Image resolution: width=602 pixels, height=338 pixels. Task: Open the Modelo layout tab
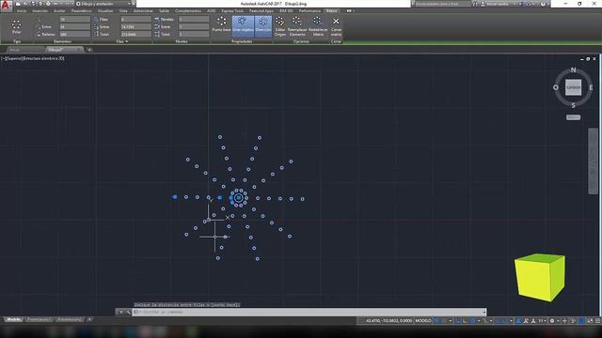point(13,319)
